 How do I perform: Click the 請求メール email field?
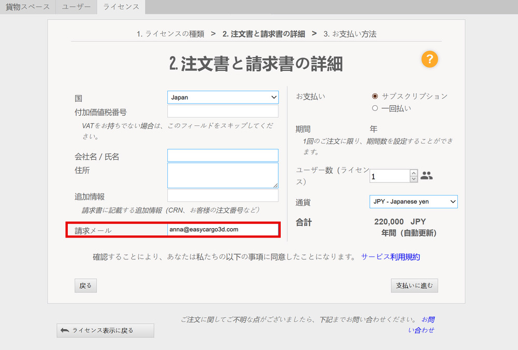click(223, 229)
